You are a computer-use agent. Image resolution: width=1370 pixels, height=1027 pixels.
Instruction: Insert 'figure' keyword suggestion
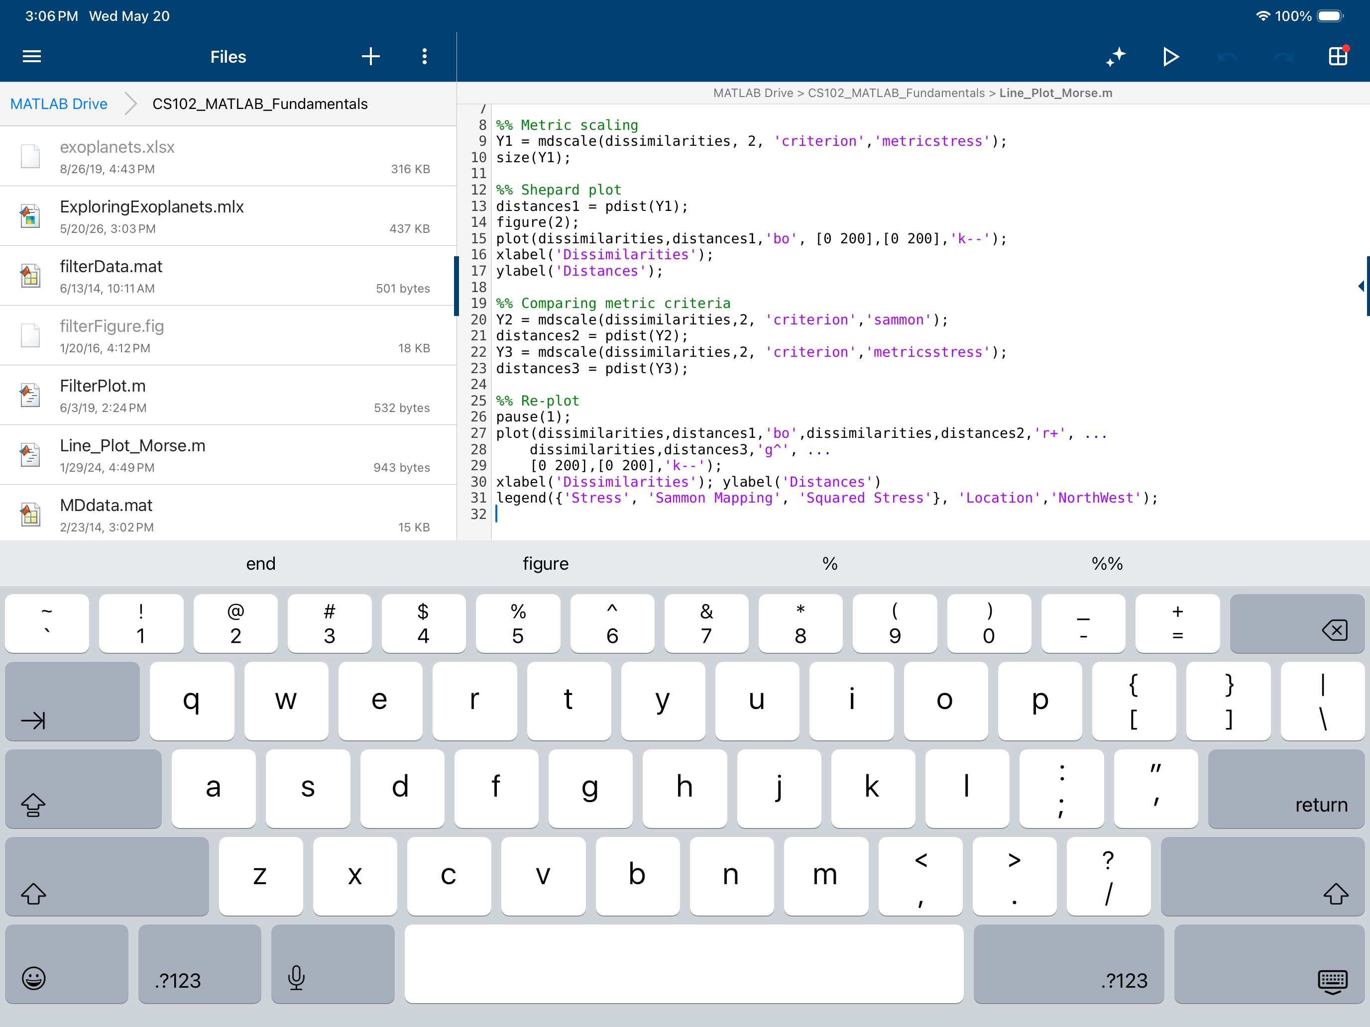(546, 563)
